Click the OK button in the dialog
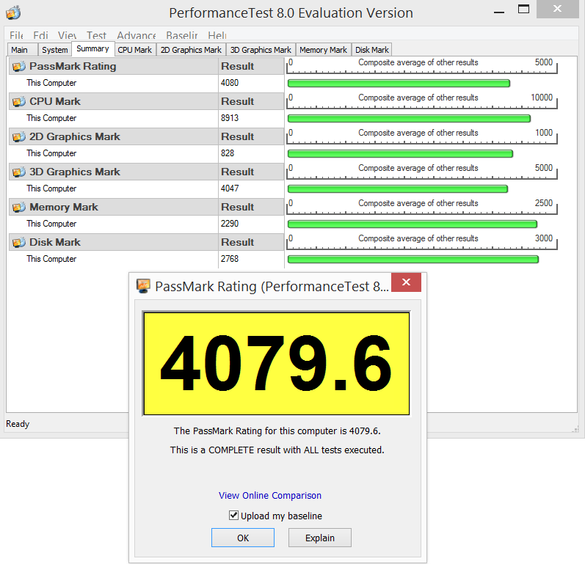 [243, 538]
